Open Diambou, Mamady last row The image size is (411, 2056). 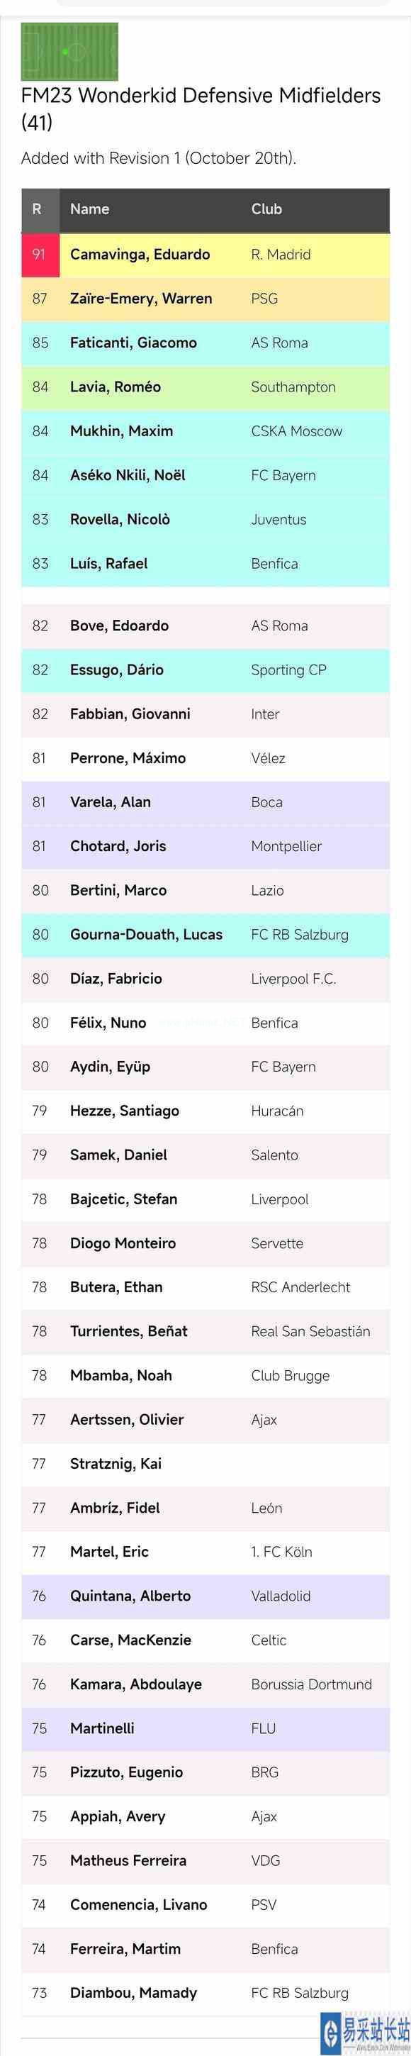(x=205, y=1993)
